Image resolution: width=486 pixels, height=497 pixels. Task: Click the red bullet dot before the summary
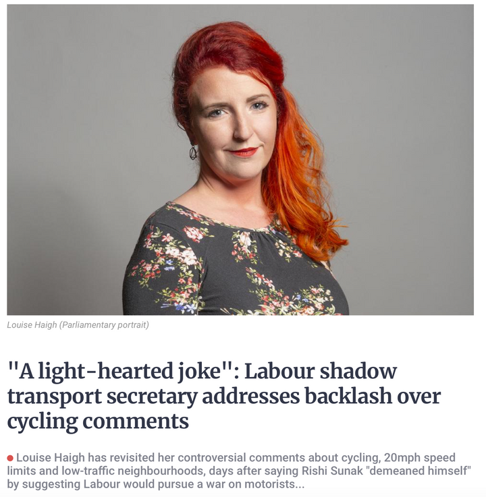10,458
